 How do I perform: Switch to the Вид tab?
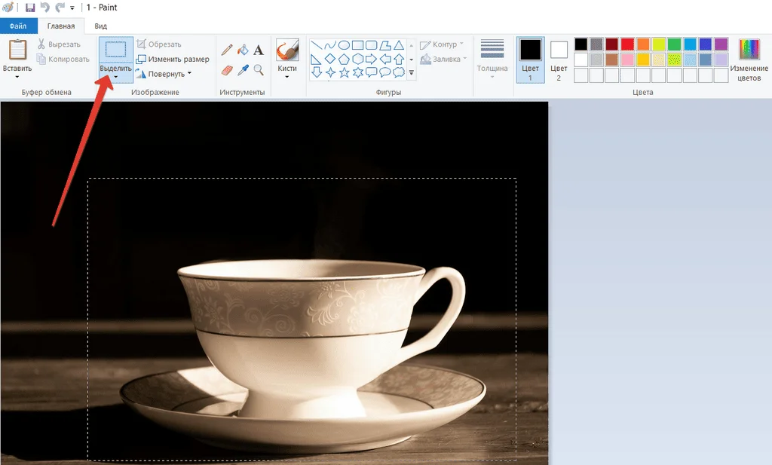(x=100, y=26)
